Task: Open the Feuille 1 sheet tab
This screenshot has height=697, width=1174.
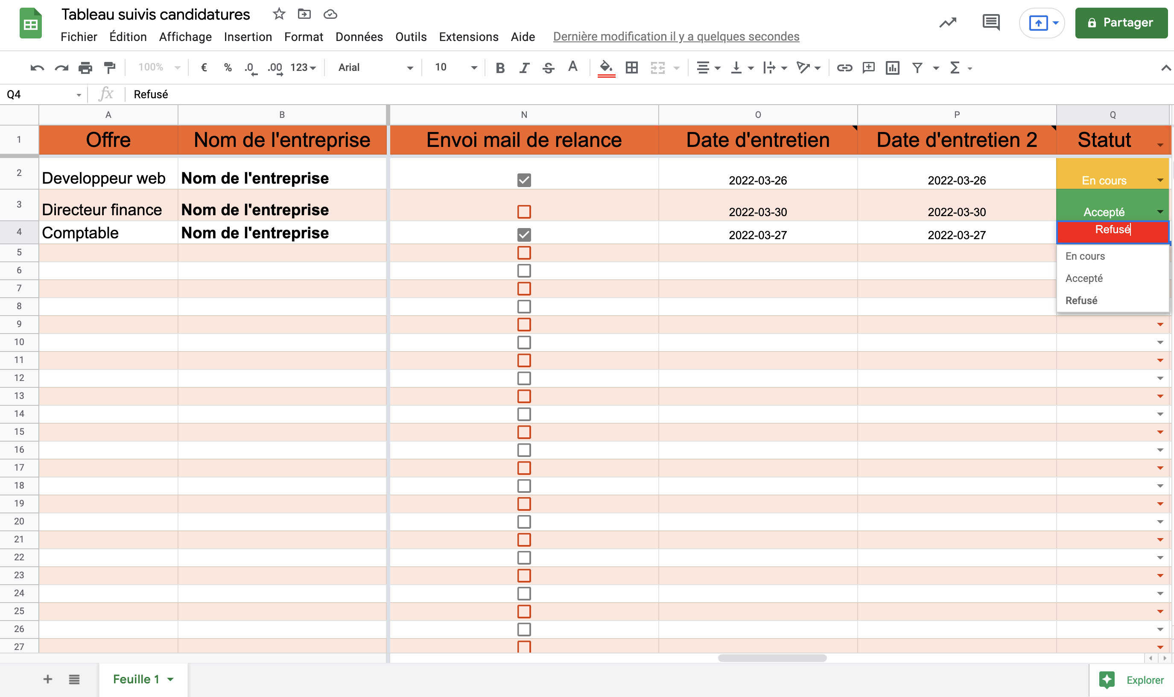Action: [136, 679]
